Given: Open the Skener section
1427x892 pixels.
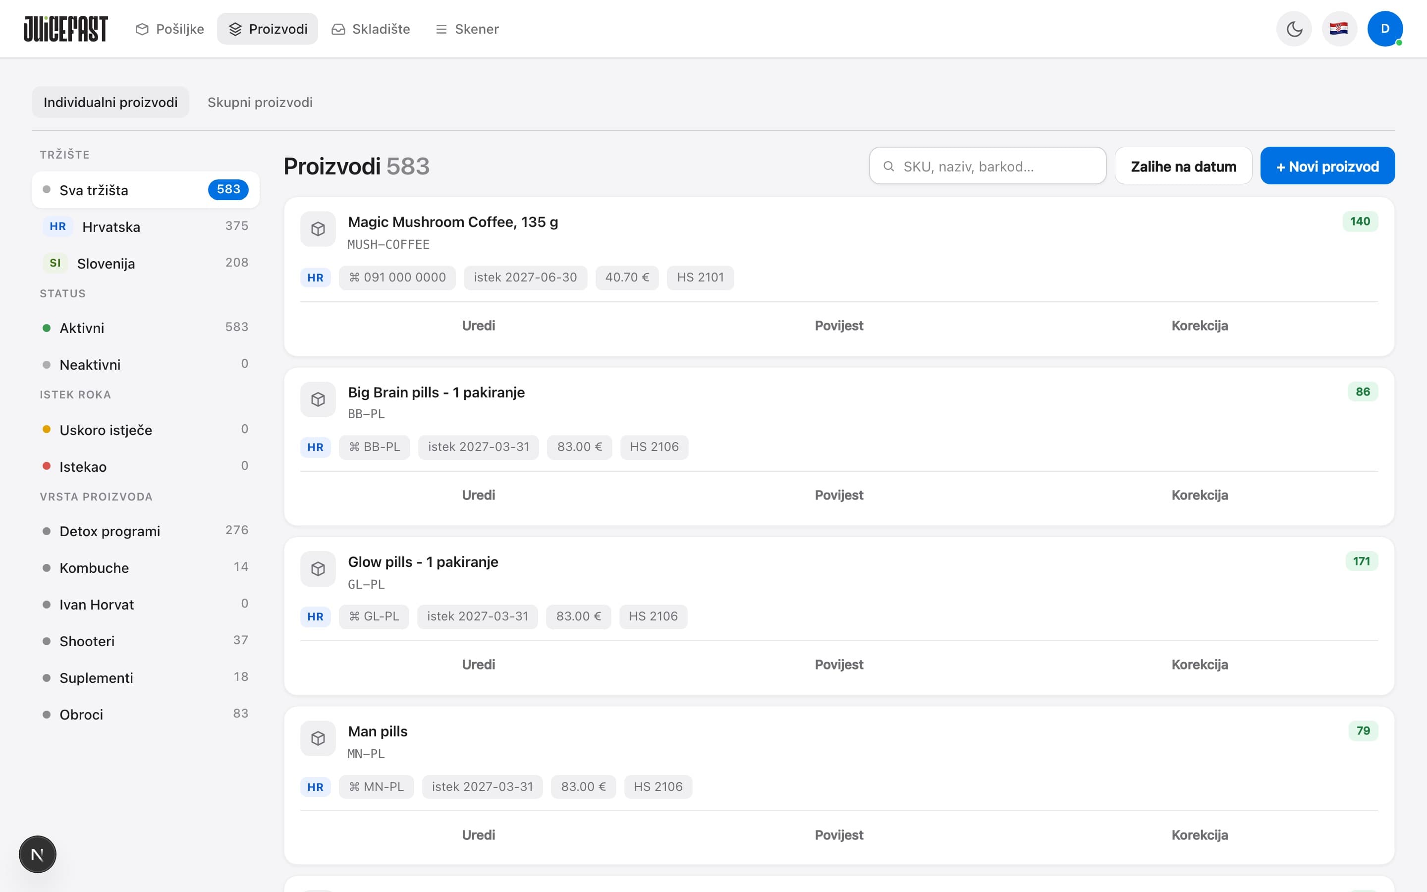Looking at the screenshot, I should click(x=467, y=29).
